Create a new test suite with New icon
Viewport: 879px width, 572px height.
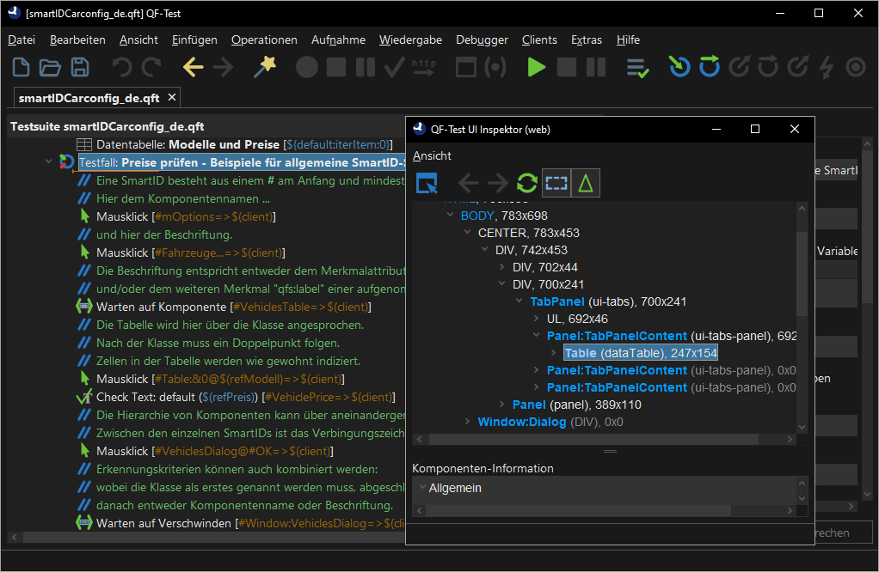coord(21,67)
